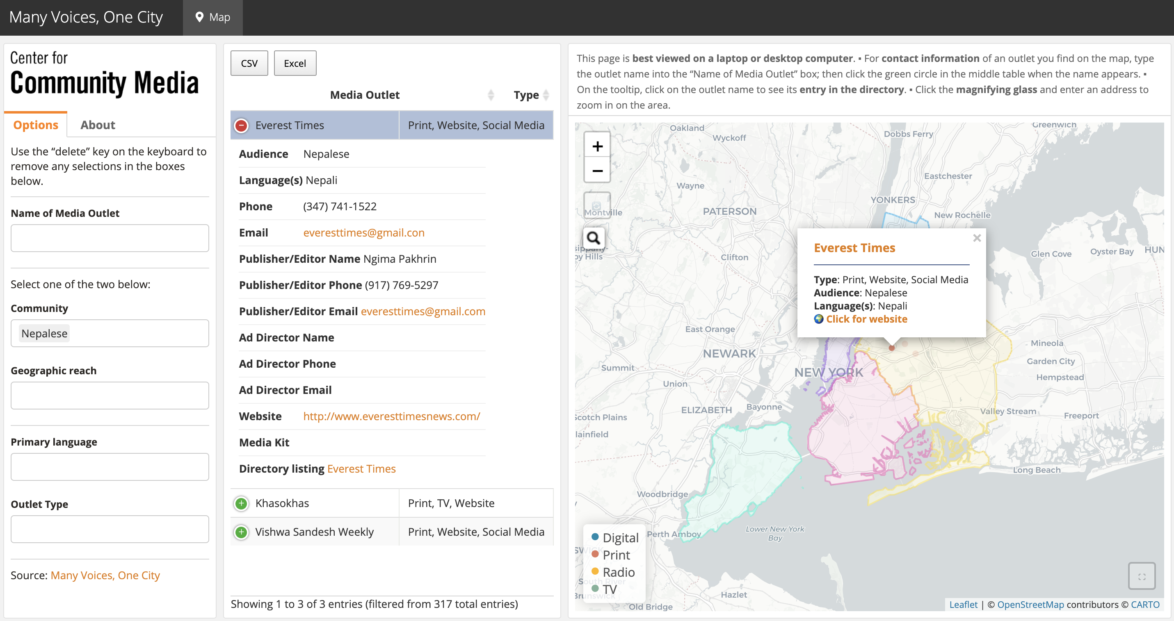The height and width of the screenshot is (621, 1174).
Task: Select the Nepalese community tag
Action: 44,333
